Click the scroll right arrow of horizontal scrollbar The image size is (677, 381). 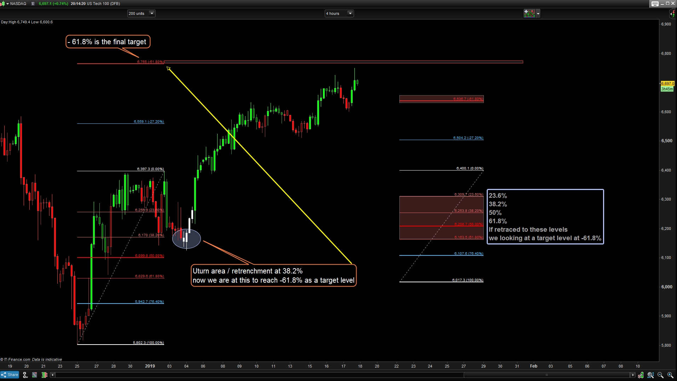click(633, 375)
